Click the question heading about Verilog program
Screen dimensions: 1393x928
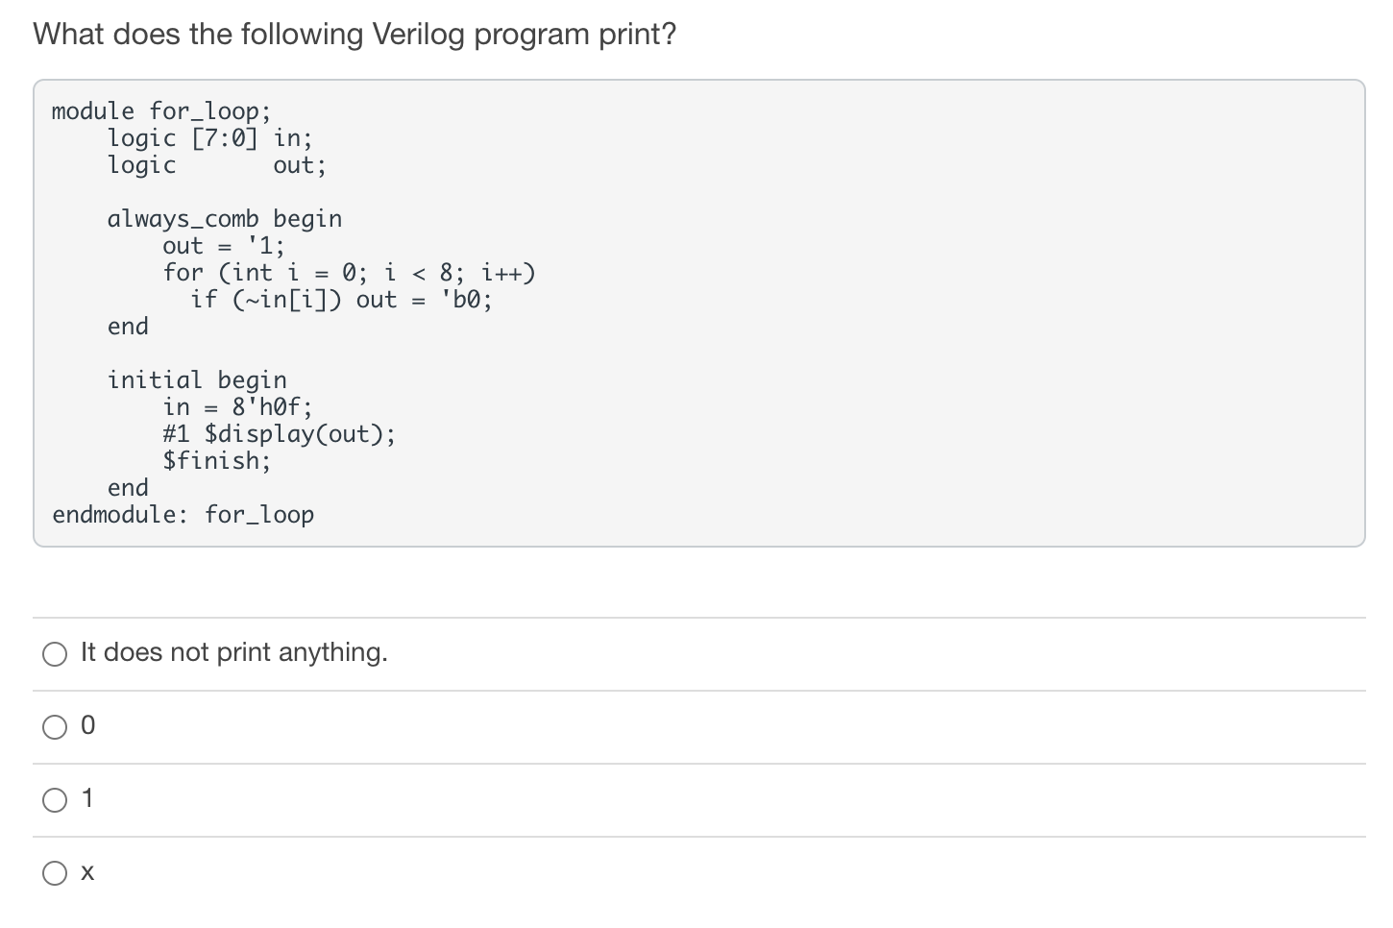[x=354, y=35]
